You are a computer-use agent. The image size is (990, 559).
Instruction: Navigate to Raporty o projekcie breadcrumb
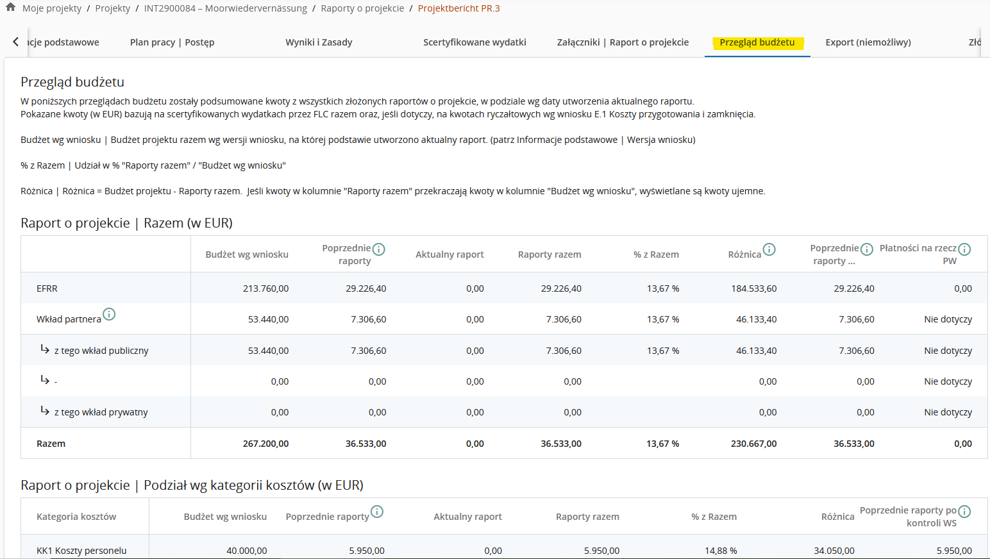click(362, 8)
